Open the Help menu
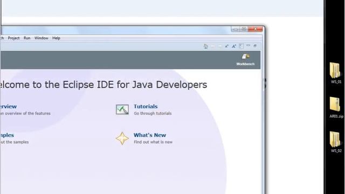 (x=56, y=38)
